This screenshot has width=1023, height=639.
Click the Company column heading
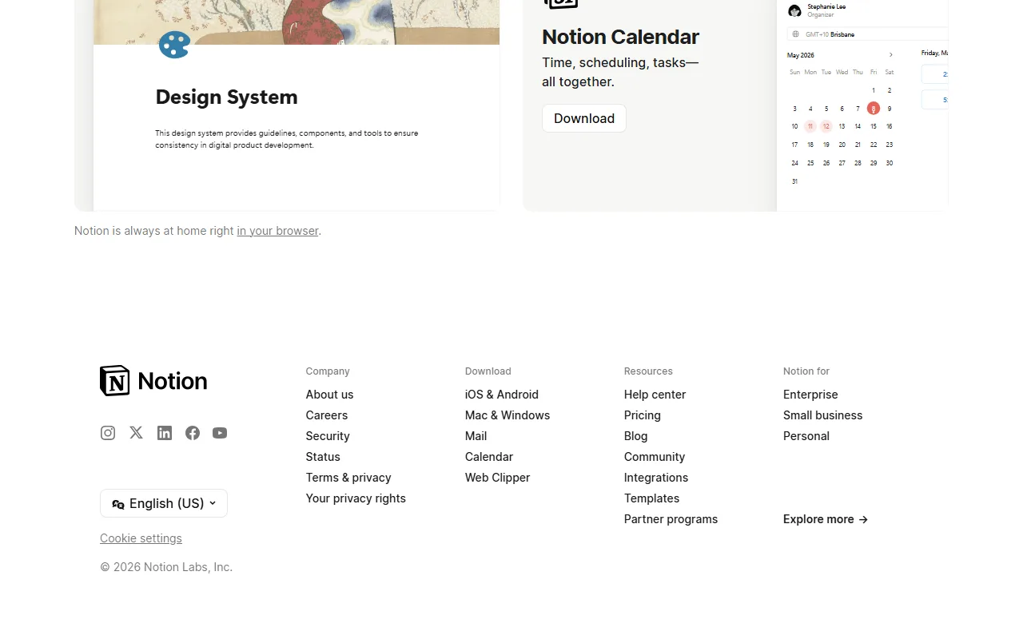pyautogui.click(x=328, y=371)
